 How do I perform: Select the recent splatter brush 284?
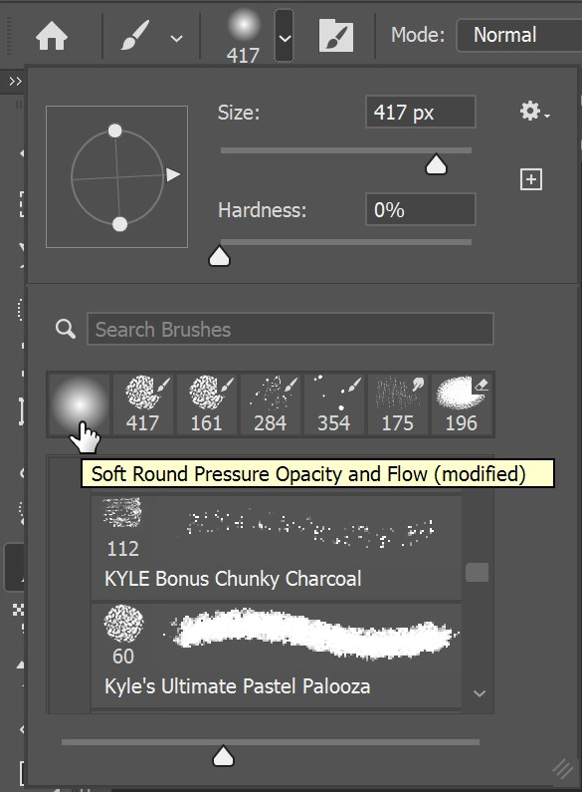[x=270, y=404]
